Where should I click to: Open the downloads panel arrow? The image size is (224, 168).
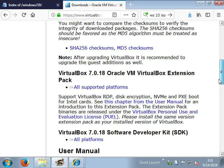(190, 15)
